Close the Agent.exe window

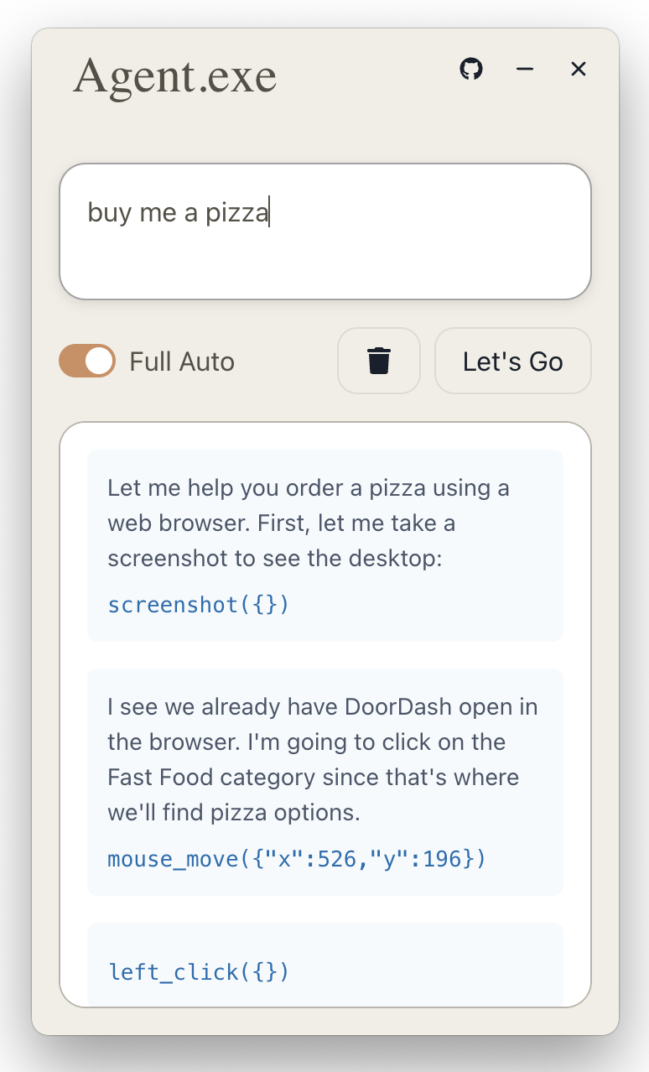click(x=579, y=69)
